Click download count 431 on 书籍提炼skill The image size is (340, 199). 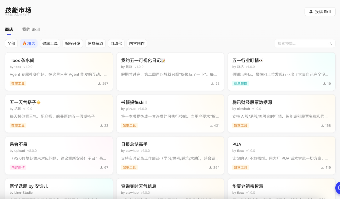217,126
